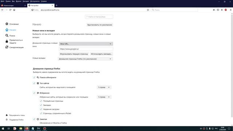
Task: Reload the page with the refresh icon
Action: [x=10, y=10]
